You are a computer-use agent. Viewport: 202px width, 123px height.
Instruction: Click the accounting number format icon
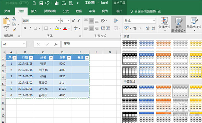pyautogui.click(x=127, y=28)
